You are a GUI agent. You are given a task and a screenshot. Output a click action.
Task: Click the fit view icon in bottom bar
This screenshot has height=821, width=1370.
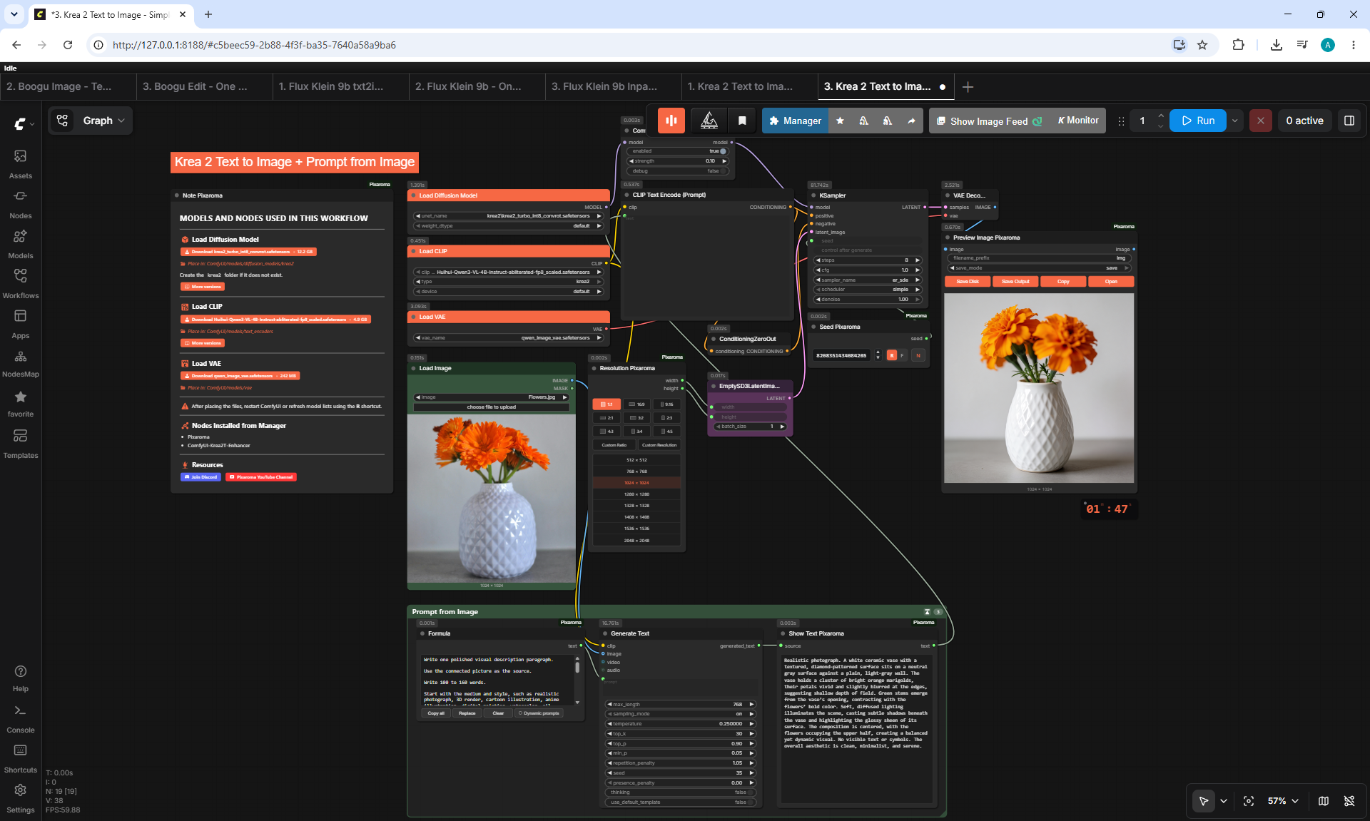1249,801
